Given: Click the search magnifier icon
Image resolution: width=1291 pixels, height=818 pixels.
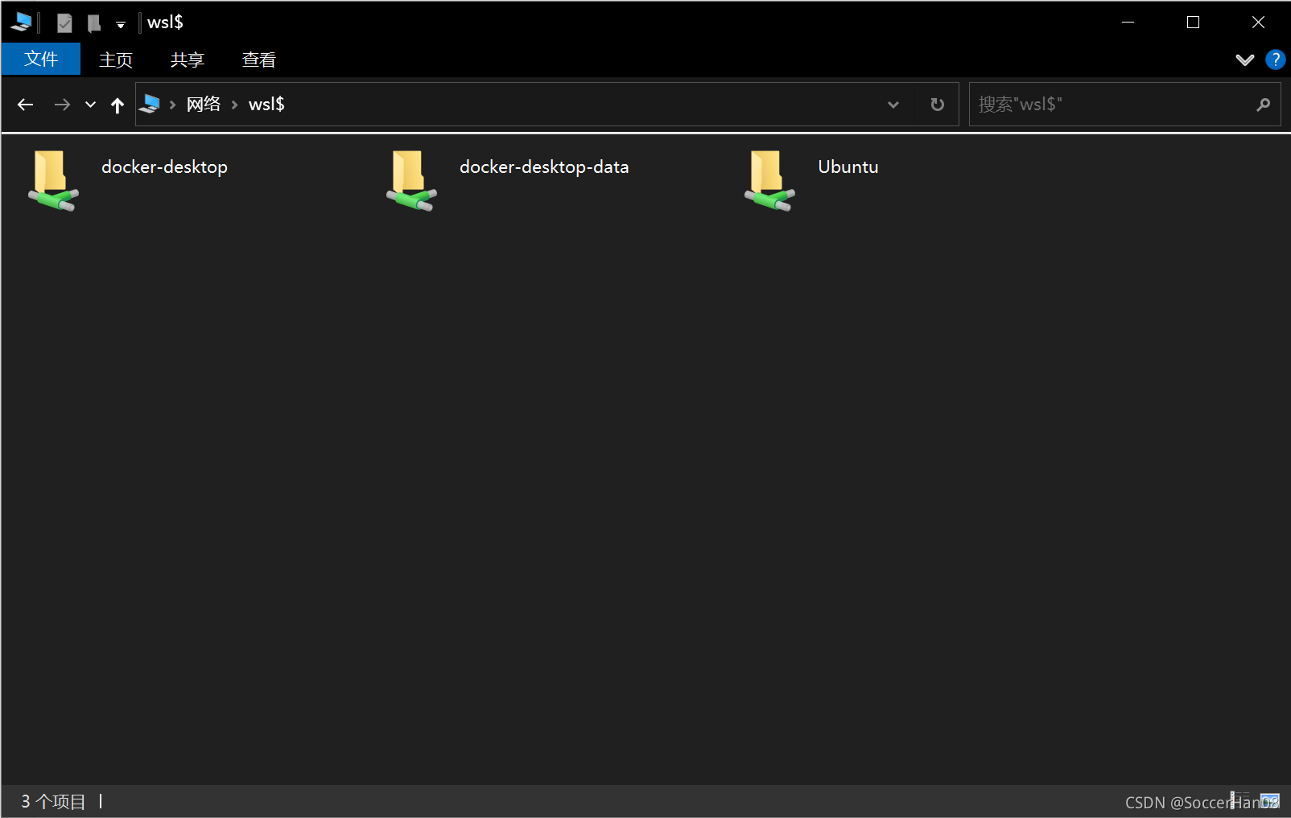Looking at the screenshot, I should pyautogui.click(x=1264, y=105).
